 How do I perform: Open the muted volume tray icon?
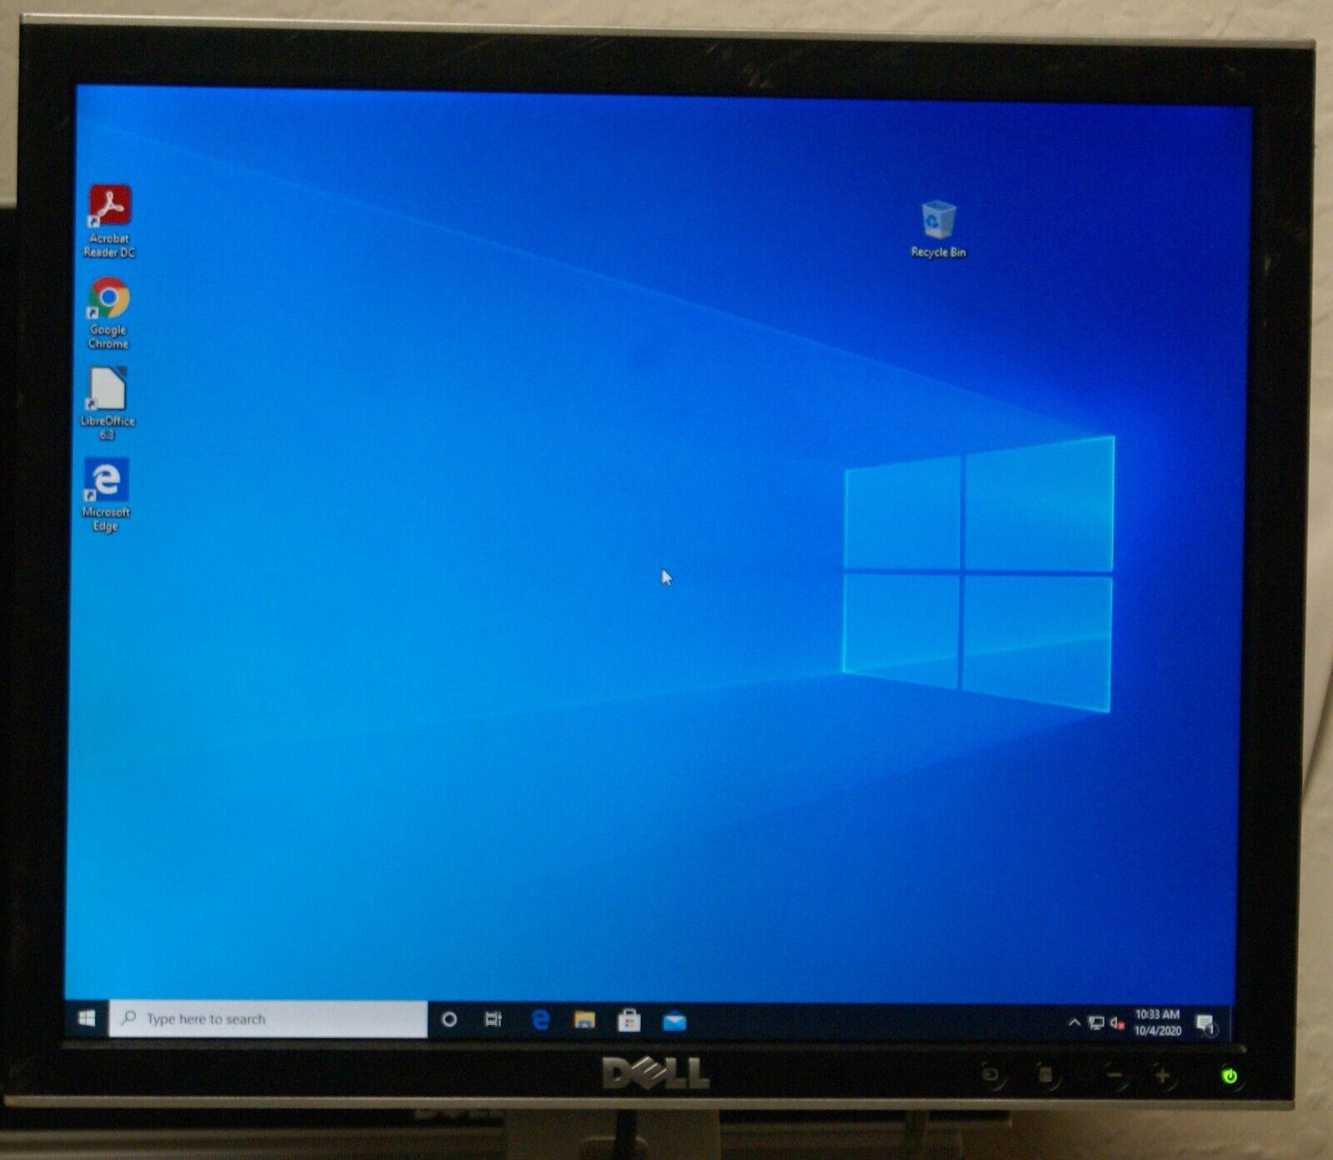(x=1118, y=1022)
